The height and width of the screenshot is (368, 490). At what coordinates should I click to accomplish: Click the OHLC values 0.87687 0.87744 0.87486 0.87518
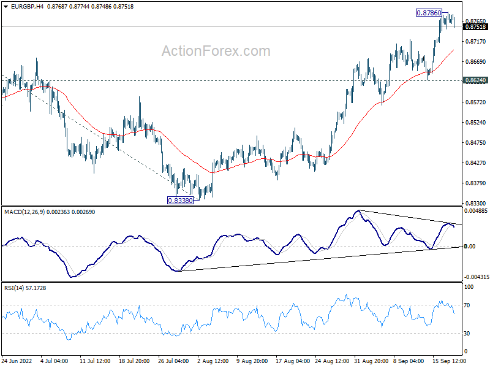point(90,7)
